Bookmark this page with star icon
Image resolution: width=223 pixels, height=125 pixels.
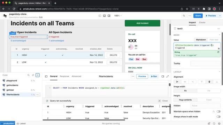187,9
